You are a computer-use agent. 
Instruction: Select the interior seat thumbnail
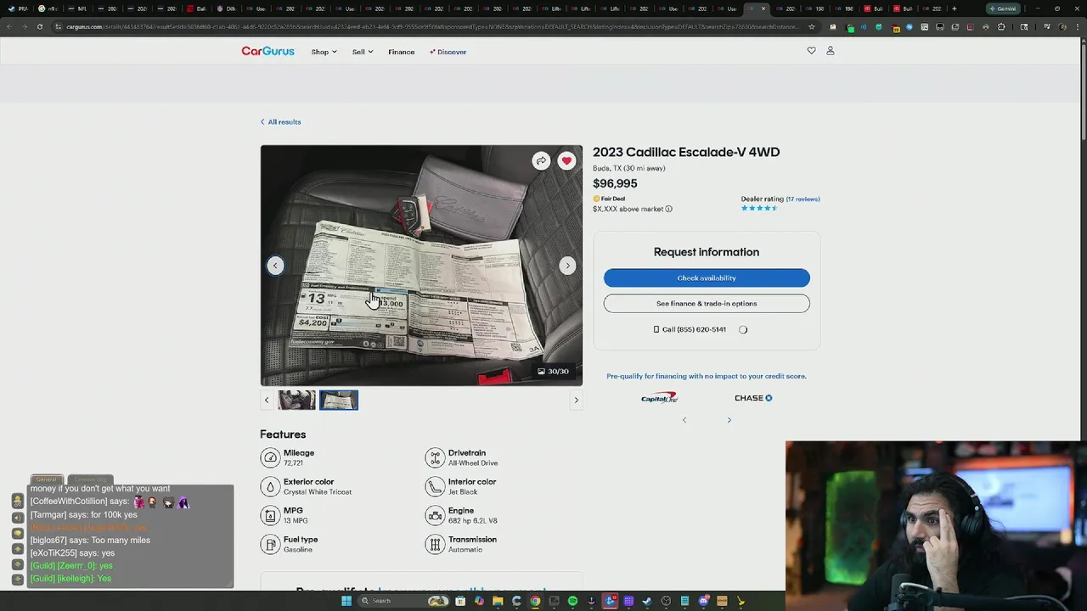coord(297,400)
